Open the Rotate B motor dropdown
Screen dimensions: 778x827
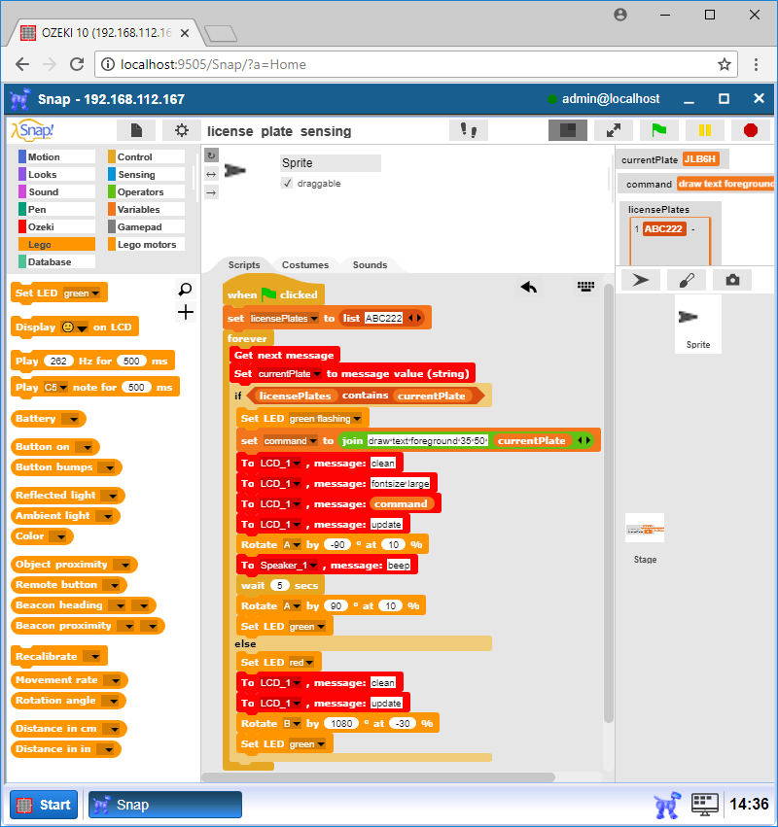(296, 724)
